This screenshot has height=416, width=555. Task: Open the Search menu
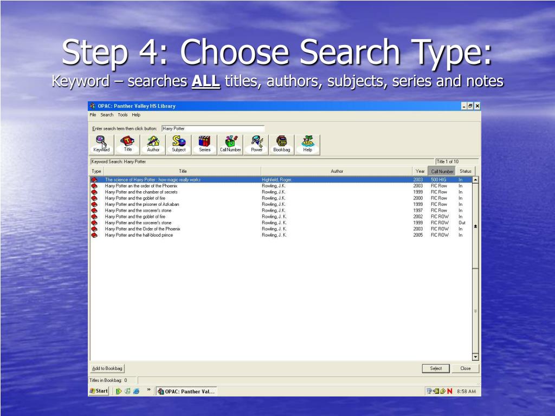[x=107, y=115]
